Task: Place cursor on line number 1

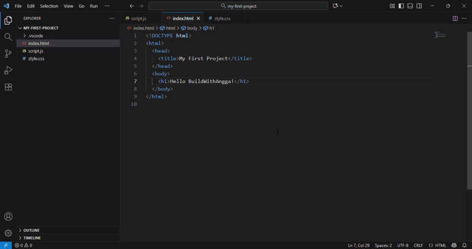Action: [135, 36]
